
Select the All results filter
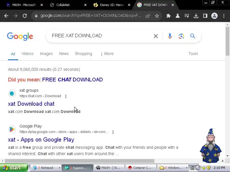(13, 54)
